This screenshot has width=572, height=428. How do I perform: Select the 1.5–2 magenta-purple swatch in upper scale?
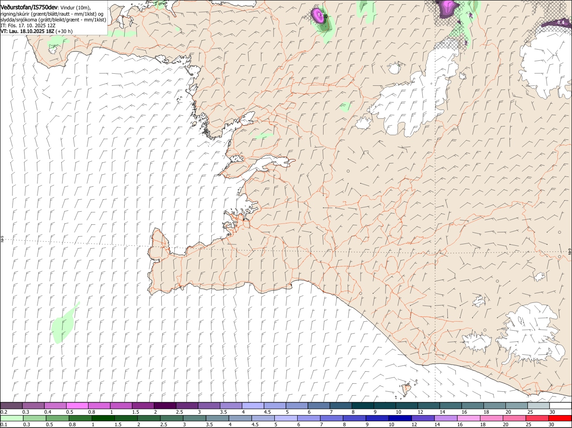[143, 406]
